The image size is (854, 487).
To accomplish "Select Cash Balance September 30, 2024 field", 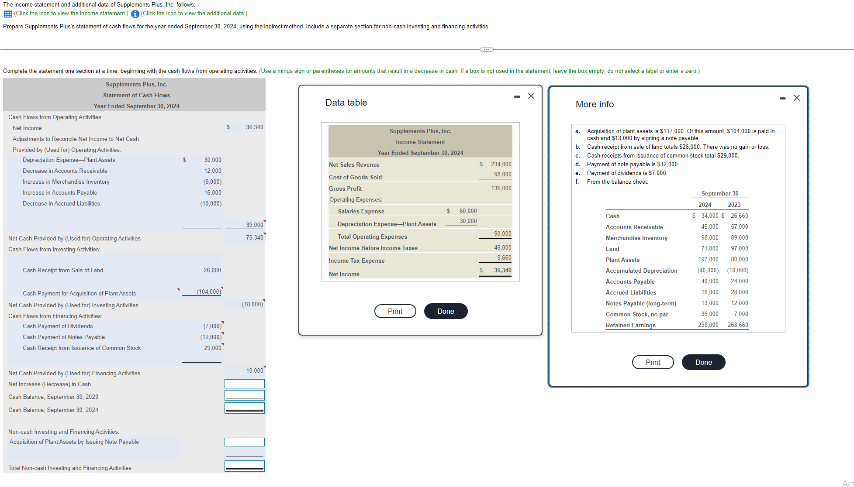I will (x=245, y=408).
